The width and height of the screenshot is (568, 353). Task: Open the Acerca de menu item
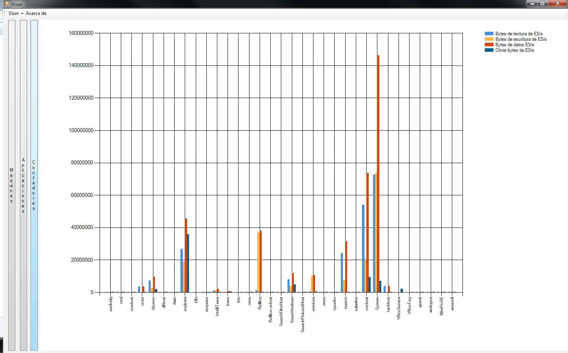click(36, 13)
